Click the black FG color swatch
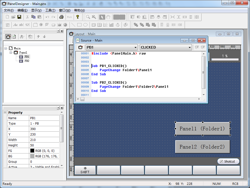250x188 pixels. point(32,151)
